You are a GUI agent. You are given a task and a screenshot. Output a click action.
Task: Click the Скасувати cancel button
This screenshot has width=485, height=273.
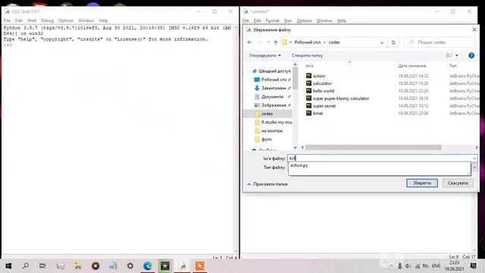tap(458, 183)
